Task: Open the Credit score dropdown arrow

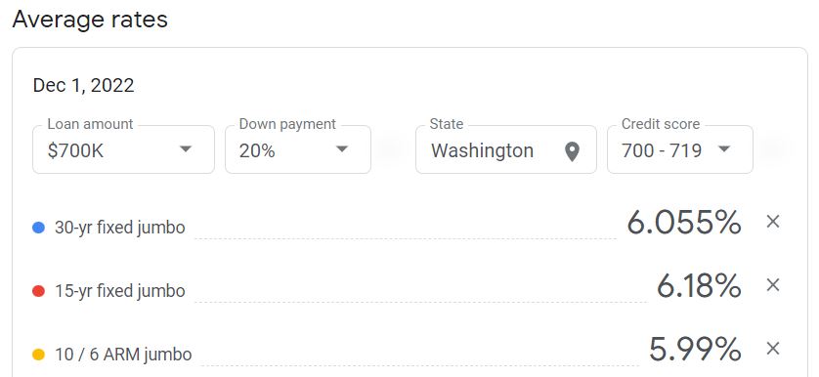Action: click(x=724, y=148)
